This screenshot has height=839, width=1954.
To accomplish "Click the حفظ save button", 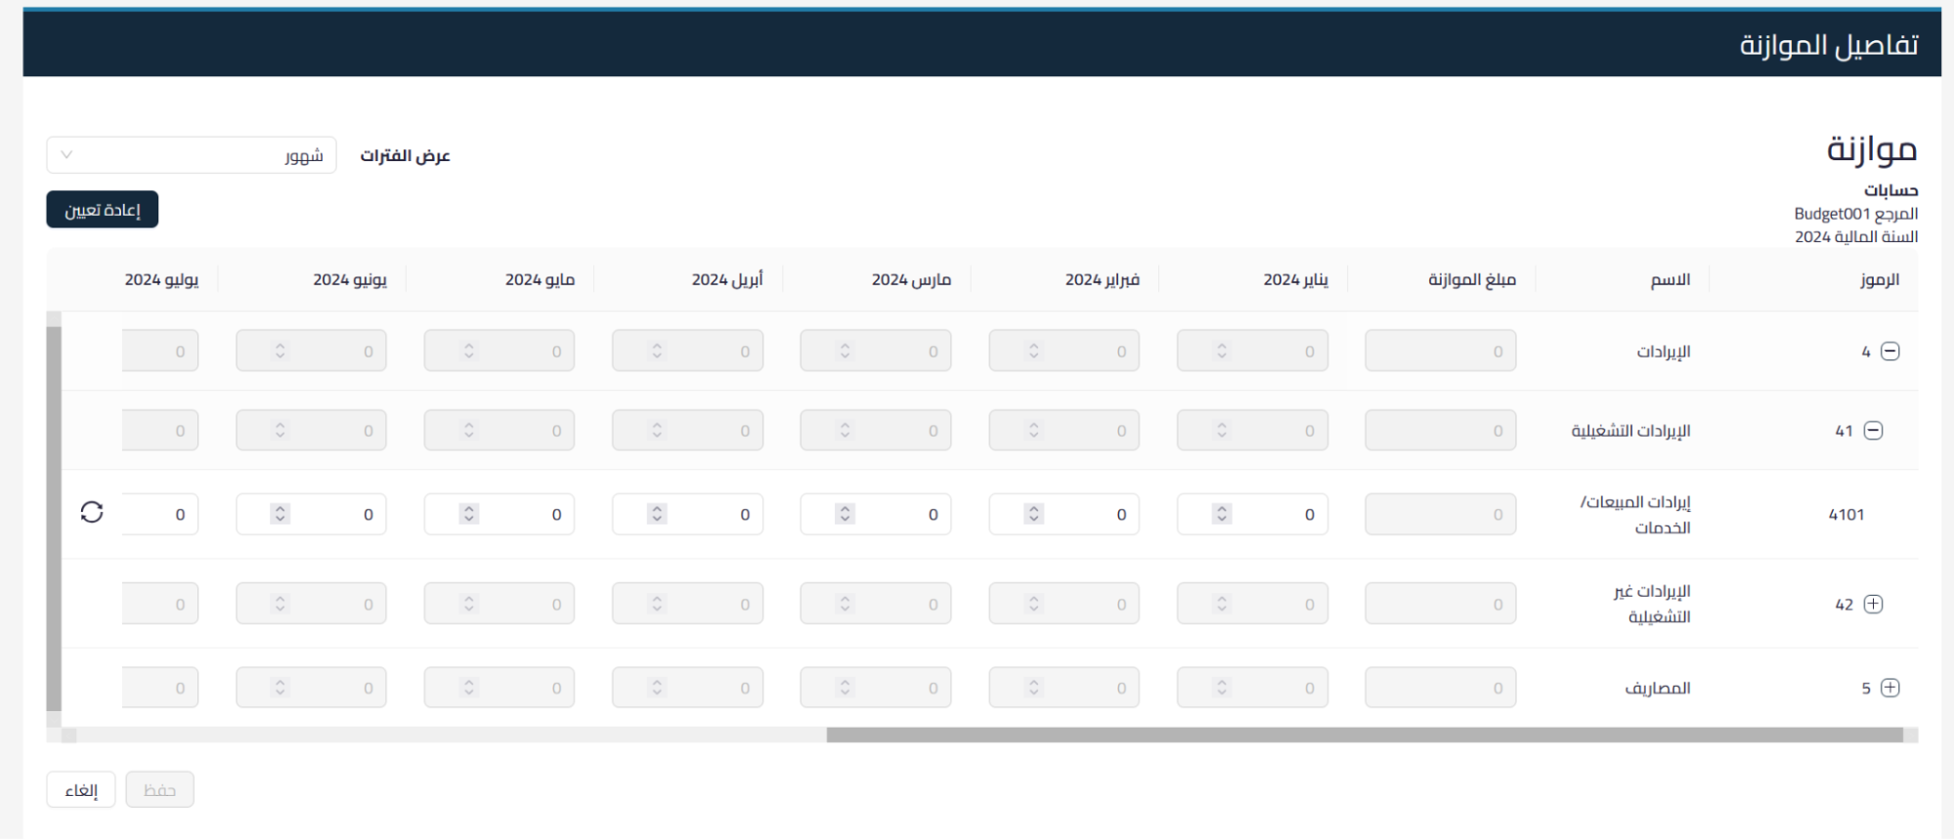I will pyautogui.click(x=159, y=790).
